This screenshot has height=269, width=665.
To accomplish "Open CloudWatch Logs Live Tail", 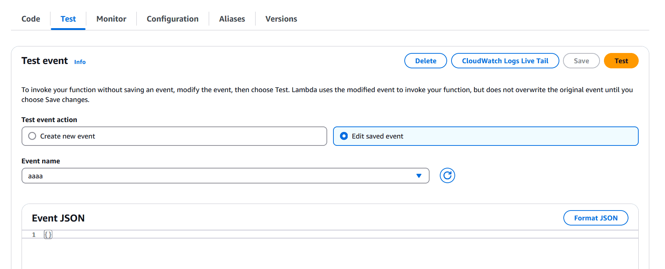I will point(505,61).
